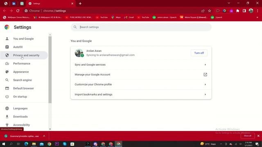Click the sidebar scroll down arrow

pos(50,129)
